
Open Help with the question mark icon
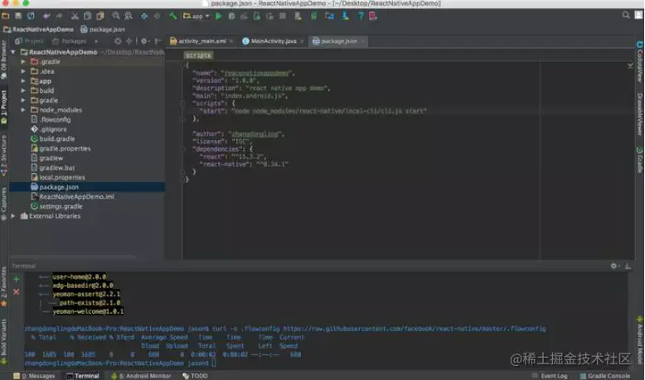tap(361, 16)
